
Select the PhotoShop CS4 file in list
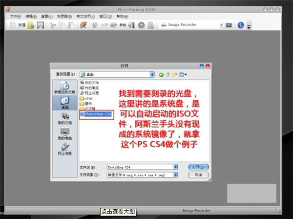98,113
